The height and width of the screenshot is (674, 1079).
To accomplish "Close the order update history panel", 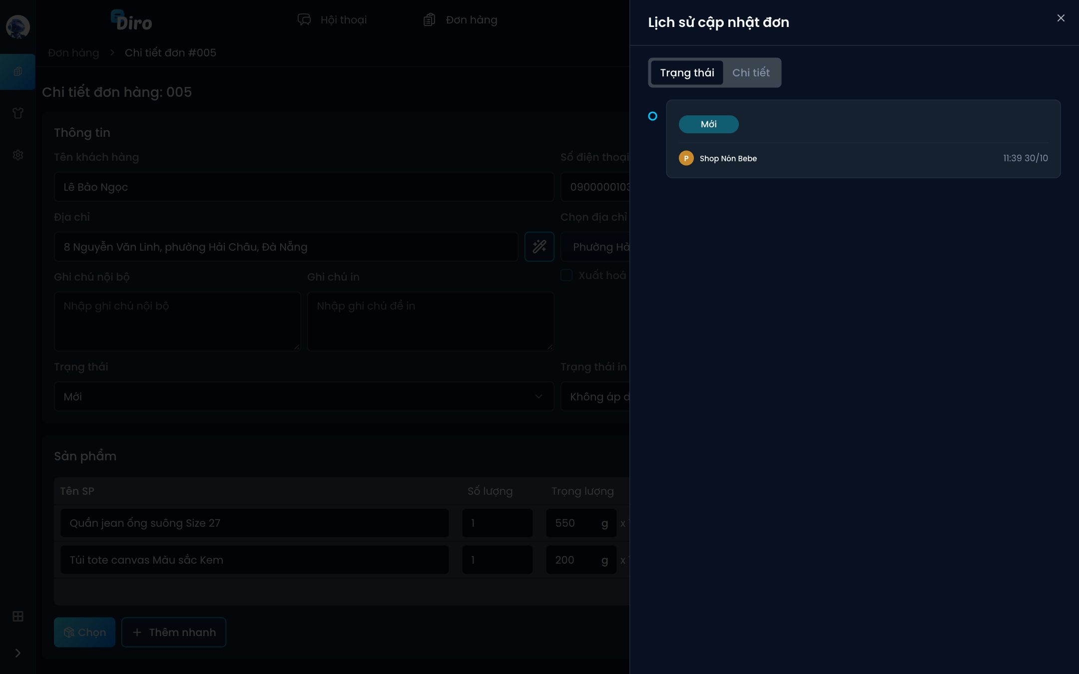I will click(x=1061, y=18).
